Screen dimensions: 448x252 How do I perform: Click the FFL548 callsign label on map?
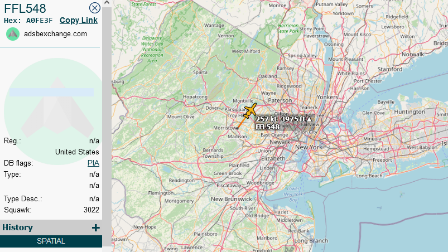(x=267, y=127)
